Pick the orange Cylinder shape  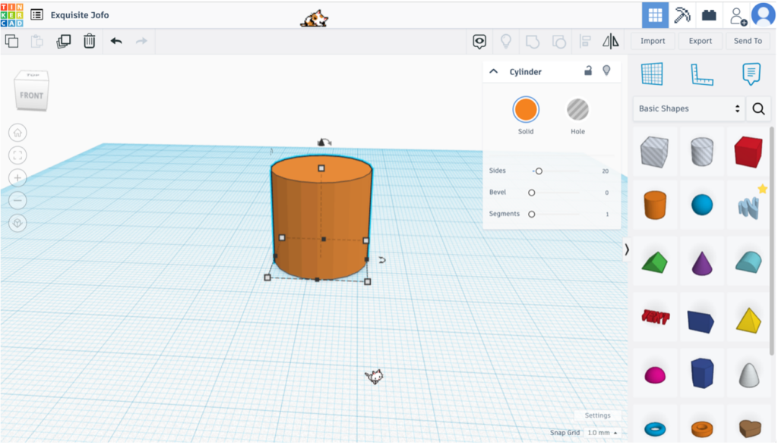655,205
